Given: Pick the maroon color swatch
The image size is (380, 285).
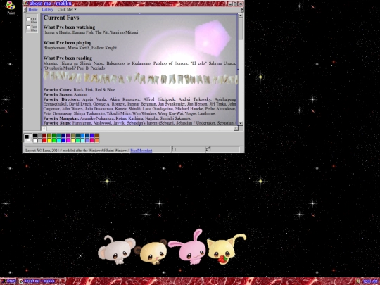Looking at the screenshot, I should point(44,136).
